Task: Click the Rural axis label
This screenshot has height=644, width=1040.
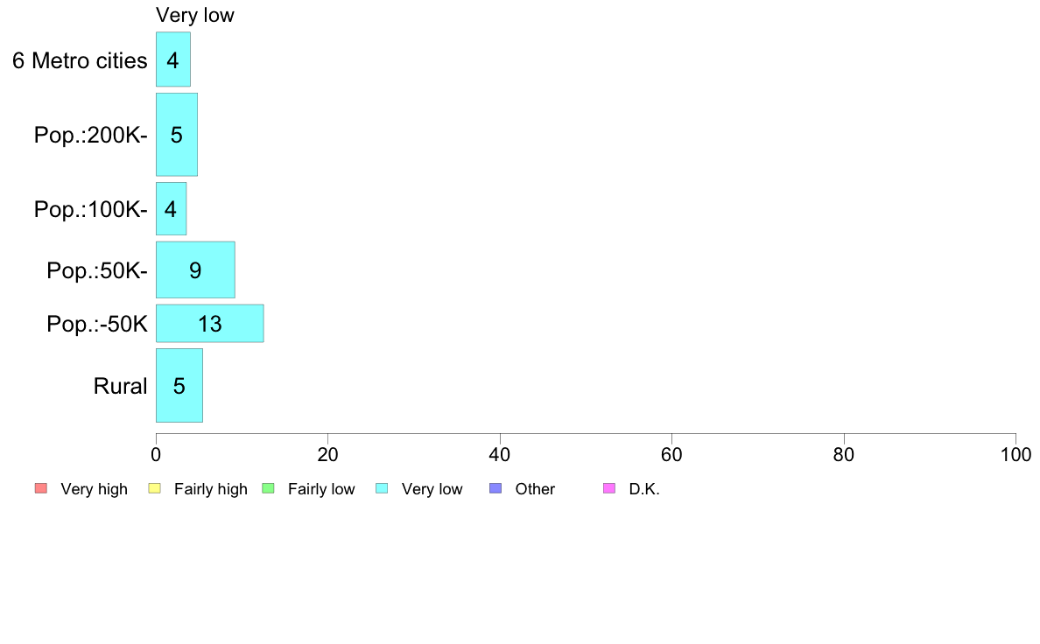Action: pos(120,386)
